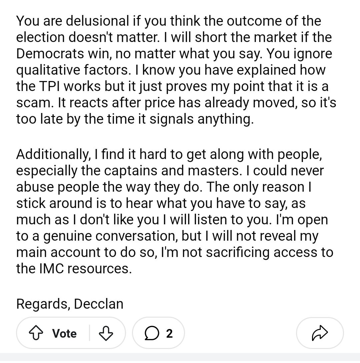Click the "Regards, Decclan" signature line
This screenshot has width=360, height=363.
(x=70, y=304)
